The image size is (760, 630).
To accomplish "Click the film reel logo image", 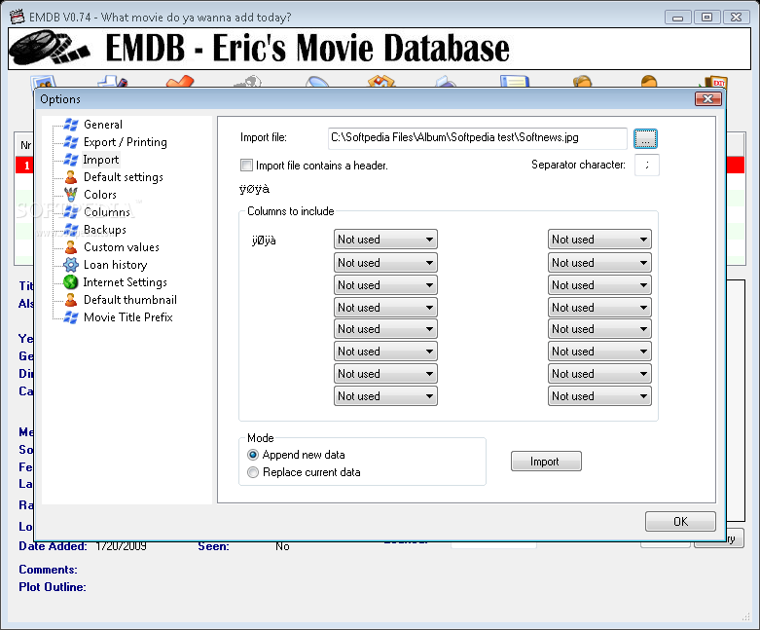I will pos(50,48).
